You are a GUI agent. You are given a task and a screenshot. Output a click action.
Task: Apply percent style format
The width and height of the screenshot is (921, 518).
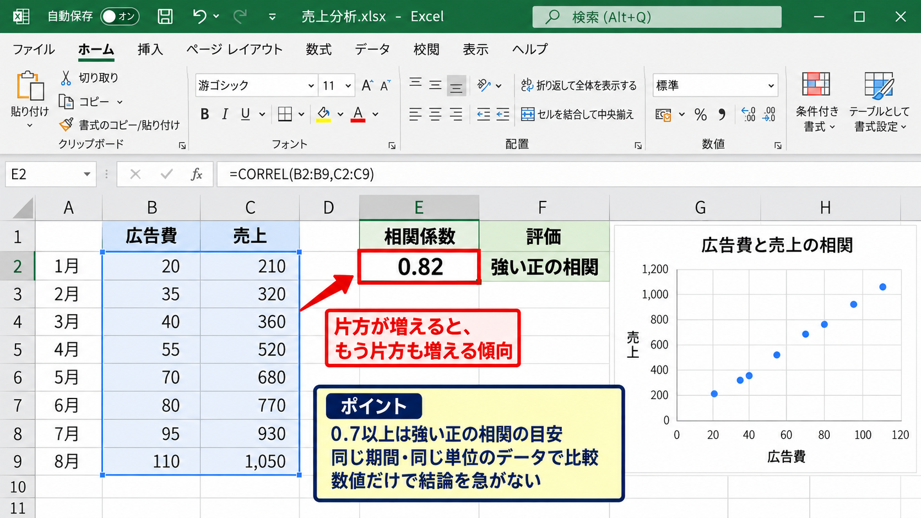click(700, 114)
